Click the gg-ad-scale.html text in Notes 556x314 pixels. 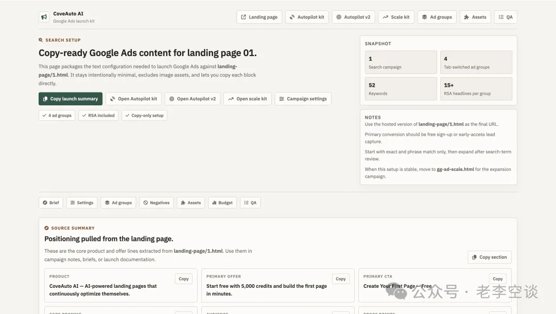455,169
